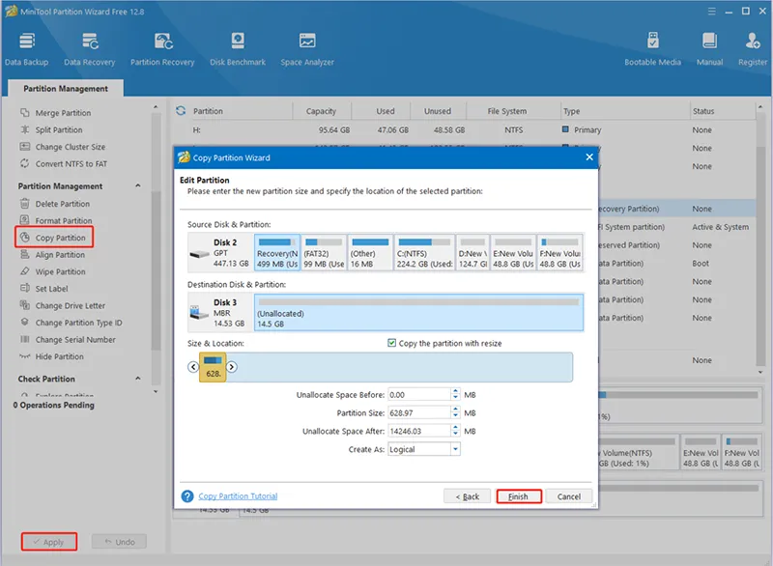
Task: Collapse the Check Partition sidebar section
Action: 138,379
